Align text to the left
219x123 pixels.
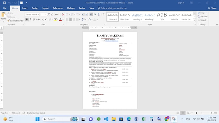point(67,19)
